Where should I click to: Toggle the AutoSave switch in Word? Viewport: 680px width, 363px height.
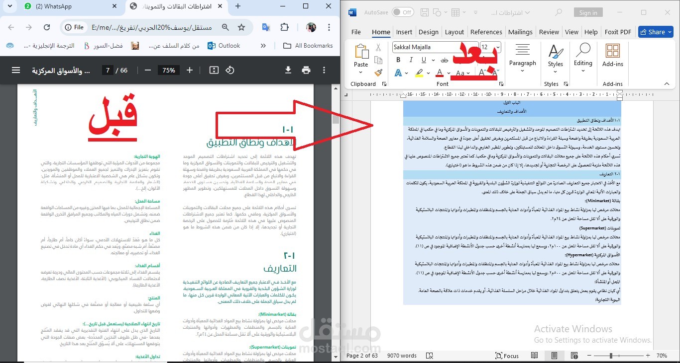pos(403,12)
